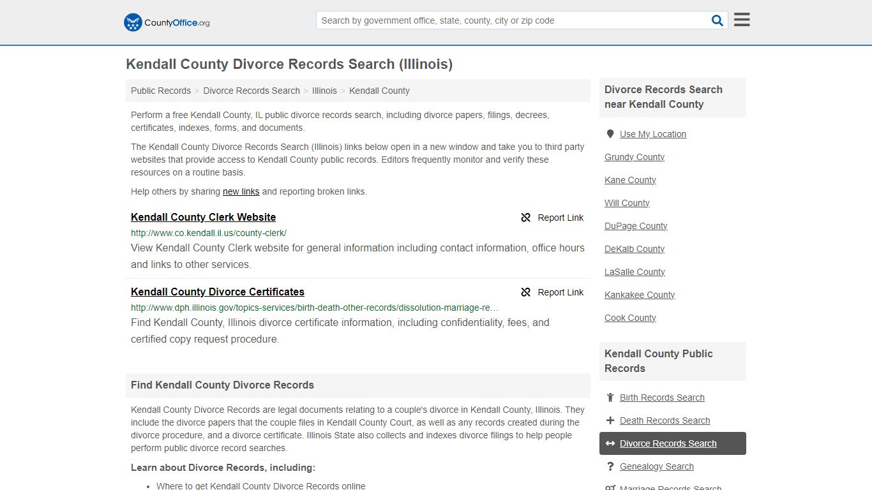Select highlighted Divorce Records Search item

(x=673, y=443)
